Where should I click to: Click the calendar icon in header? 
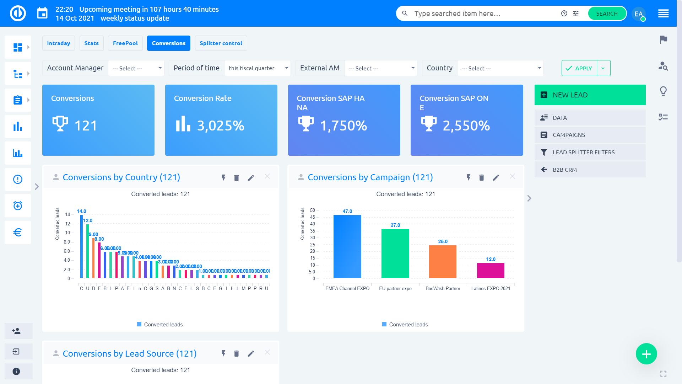pos(42,14)
